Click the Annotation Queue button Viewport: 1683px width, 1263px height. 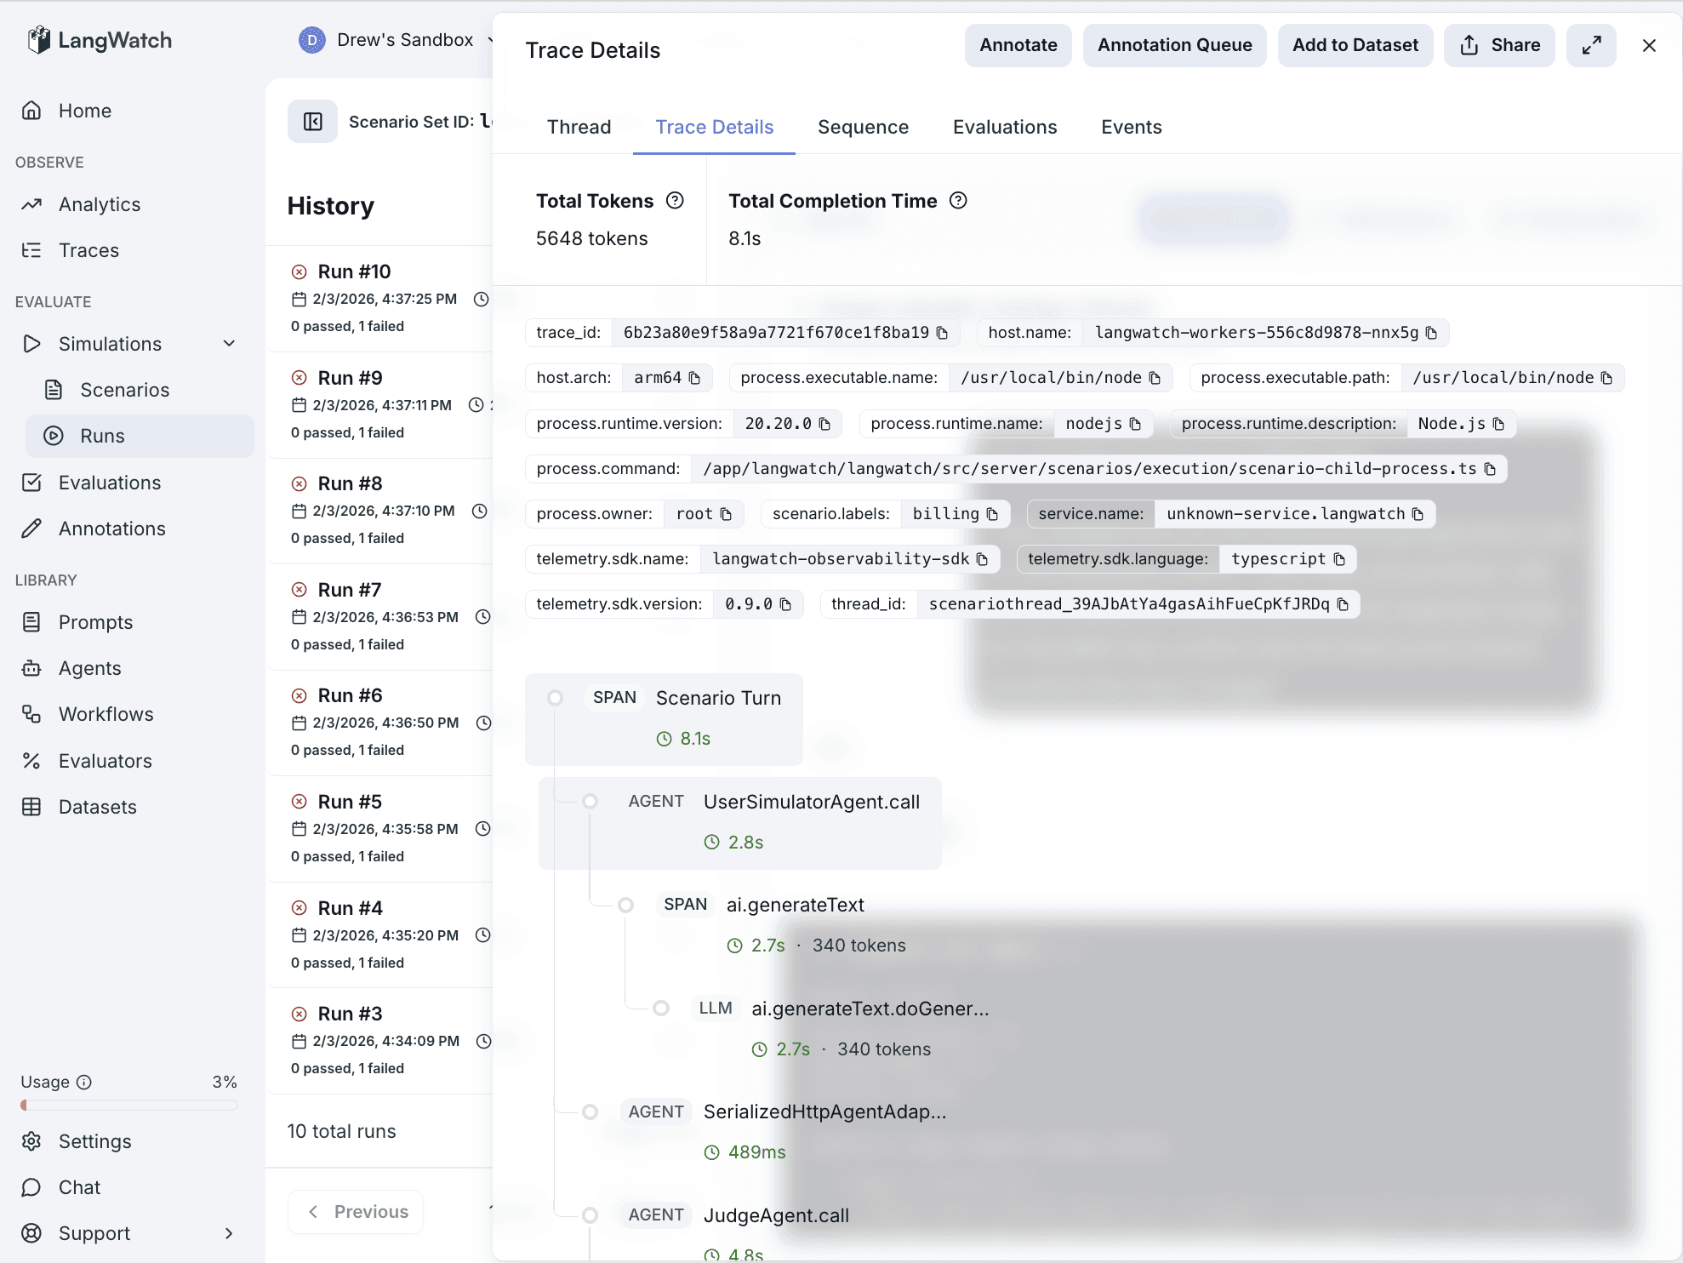(x=1174, y=45)
